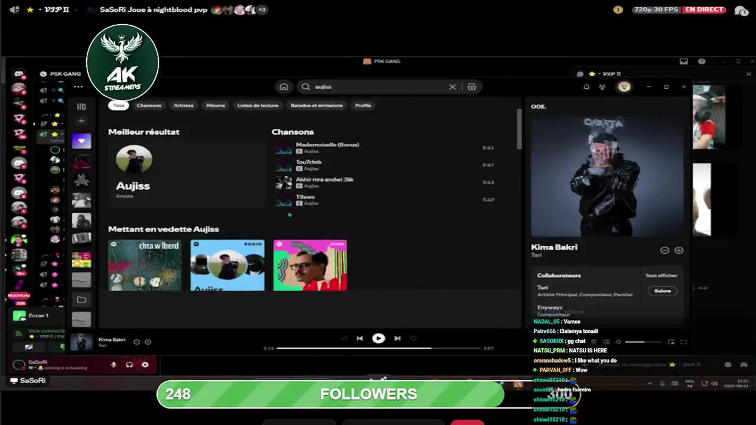
Task: Open the Aujiss artist top result
Action: [187, 174]
